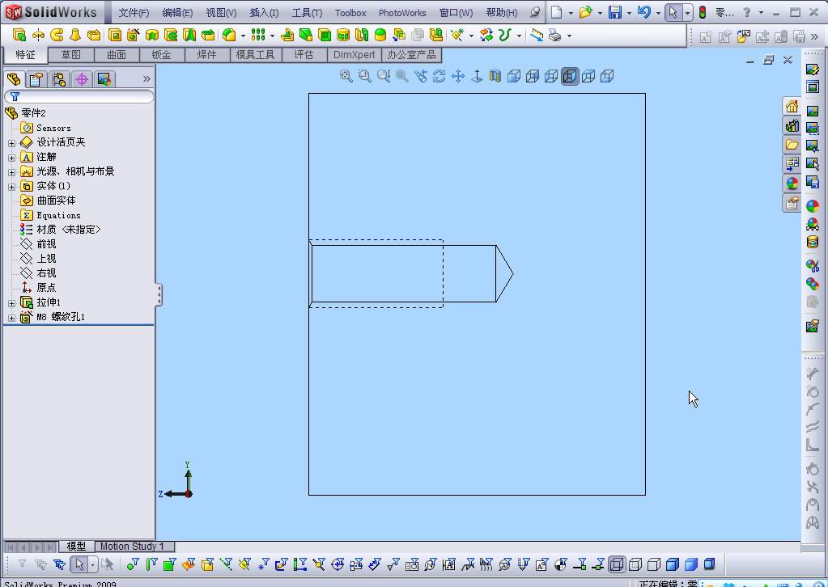Expand the 注解 tree node
Screen dimensions: 828x587
(x=11, y=158)
